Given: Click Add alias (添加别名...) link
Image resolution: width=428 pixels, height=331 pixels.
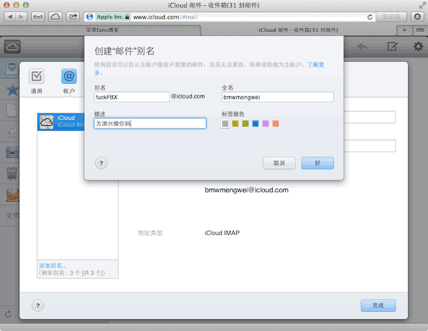Looking at the screenshot, I should pyautogui.click(x=52, y=265).
